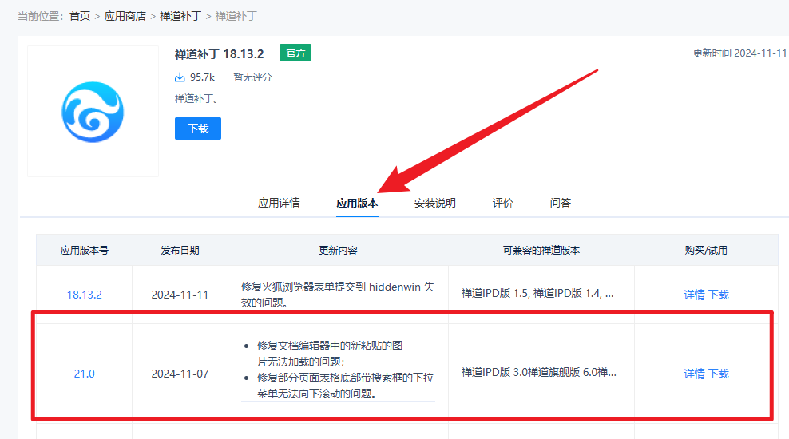
Task: Click compatibility text 禅道IPD版 1.5, 禅道IPD版 1.4
Action: (x=537, y=293)
